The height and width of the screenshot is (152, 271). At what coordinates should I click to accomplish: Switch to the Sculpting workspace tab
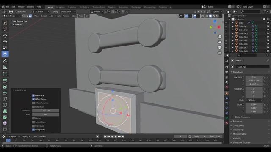[x=72, y=7]
